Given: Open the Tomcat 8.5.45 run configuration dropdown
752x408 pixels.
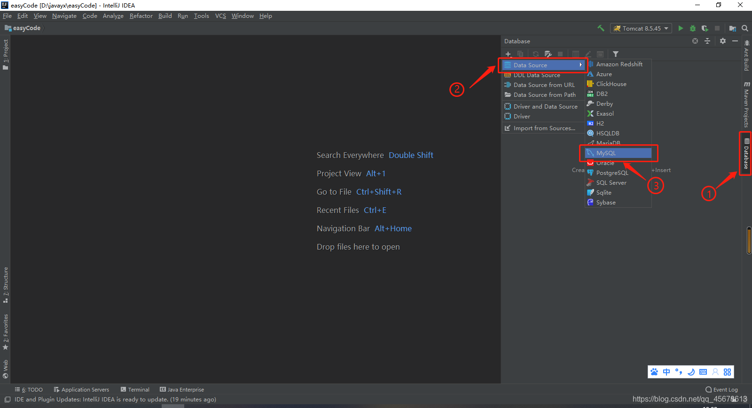Looking at the screenshot, I should coord(641,28).
